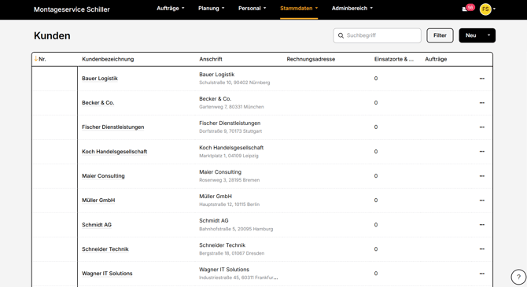The image size is (527, 287).
Task: Select address Bahnhofstraße 5, 20095 Hamburg
Action: (236, 229)
